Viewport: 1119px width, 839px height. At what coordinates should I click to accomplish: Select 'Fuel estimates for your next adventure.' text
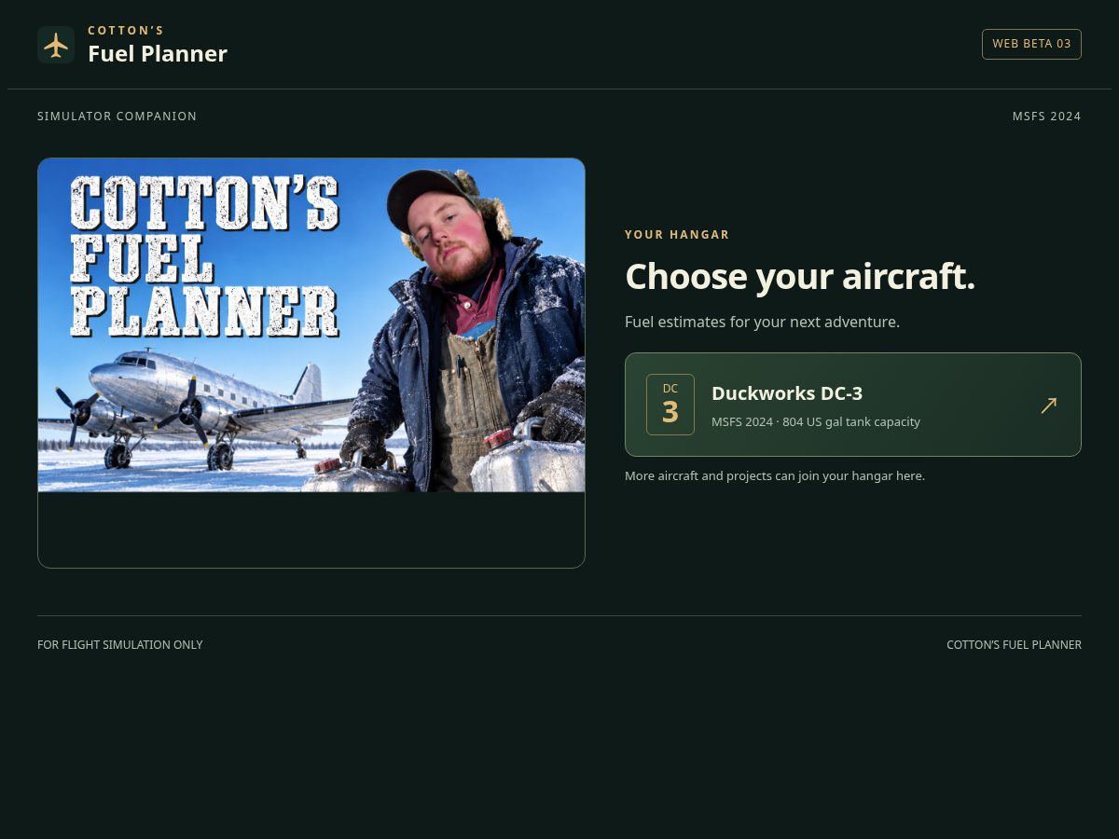point(762,322)
